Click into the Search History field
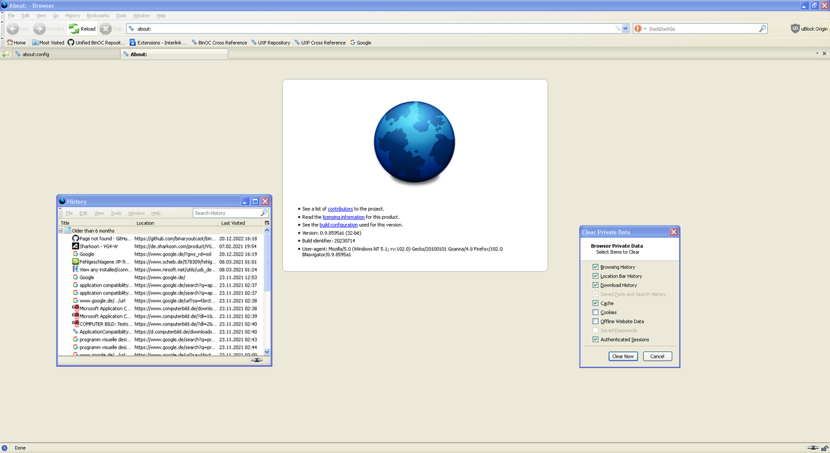 click(226, 213)
